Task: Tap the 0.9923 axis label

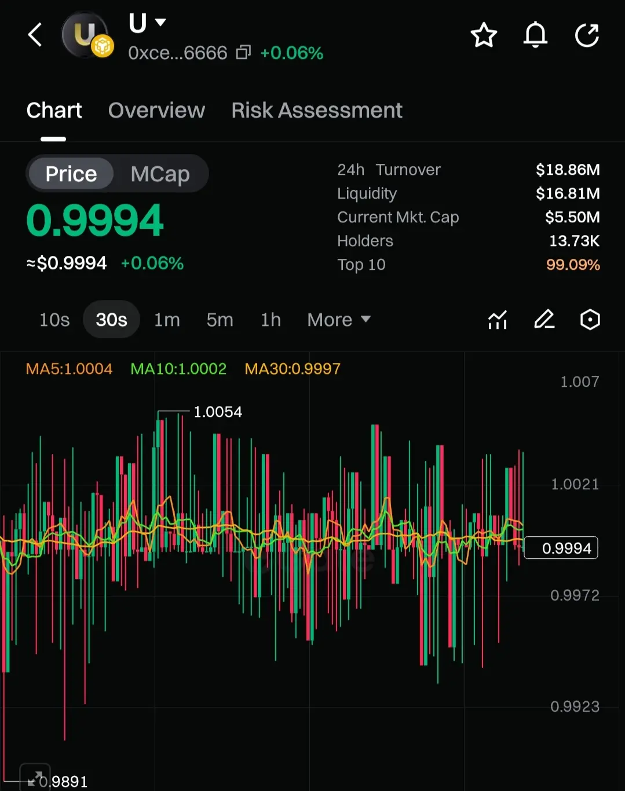Action: pos(575,706)
